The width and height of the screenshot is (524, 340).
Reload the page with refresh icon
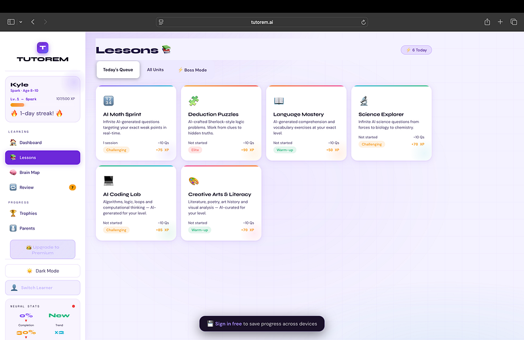[363, 22]
